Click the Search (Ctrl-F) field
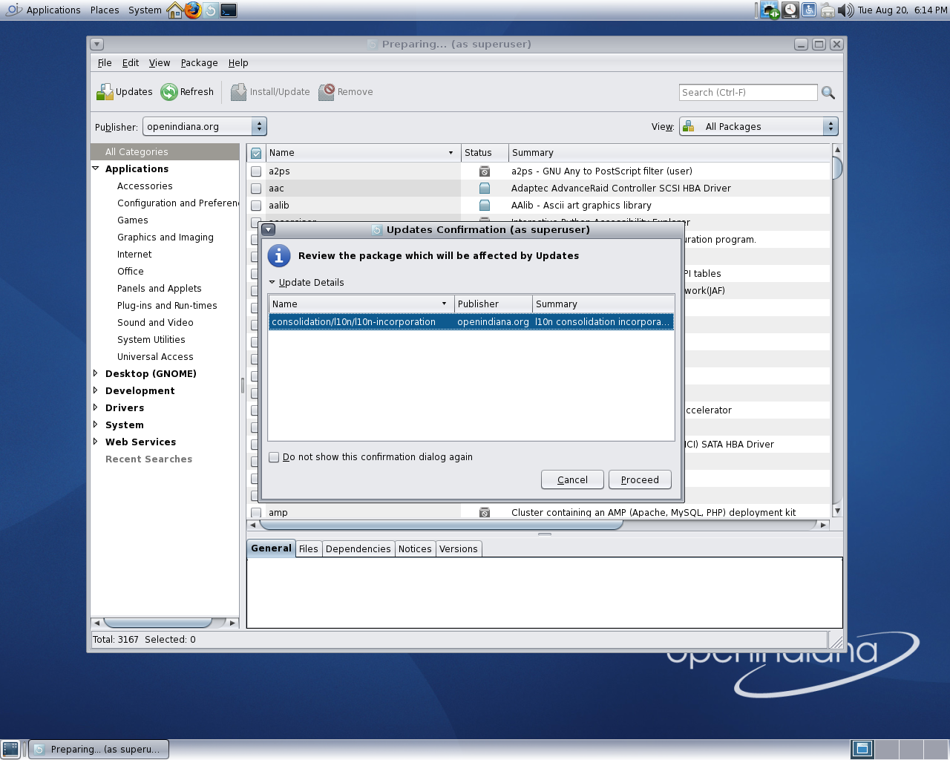The height and width of the screenshot is (760, 950). click(748, 93)
